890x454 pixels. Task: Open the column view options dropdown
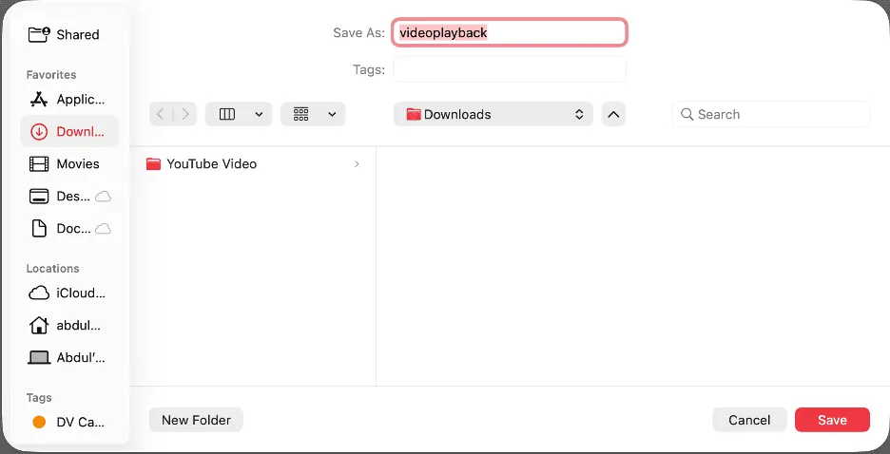[x=240, y=115]
